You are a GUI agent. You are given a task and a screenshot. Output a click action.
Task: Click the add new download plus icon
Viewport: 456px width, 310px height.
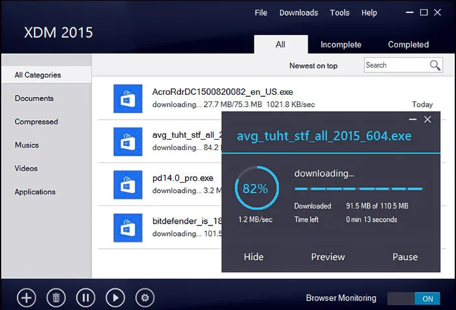tap(27, 298)
